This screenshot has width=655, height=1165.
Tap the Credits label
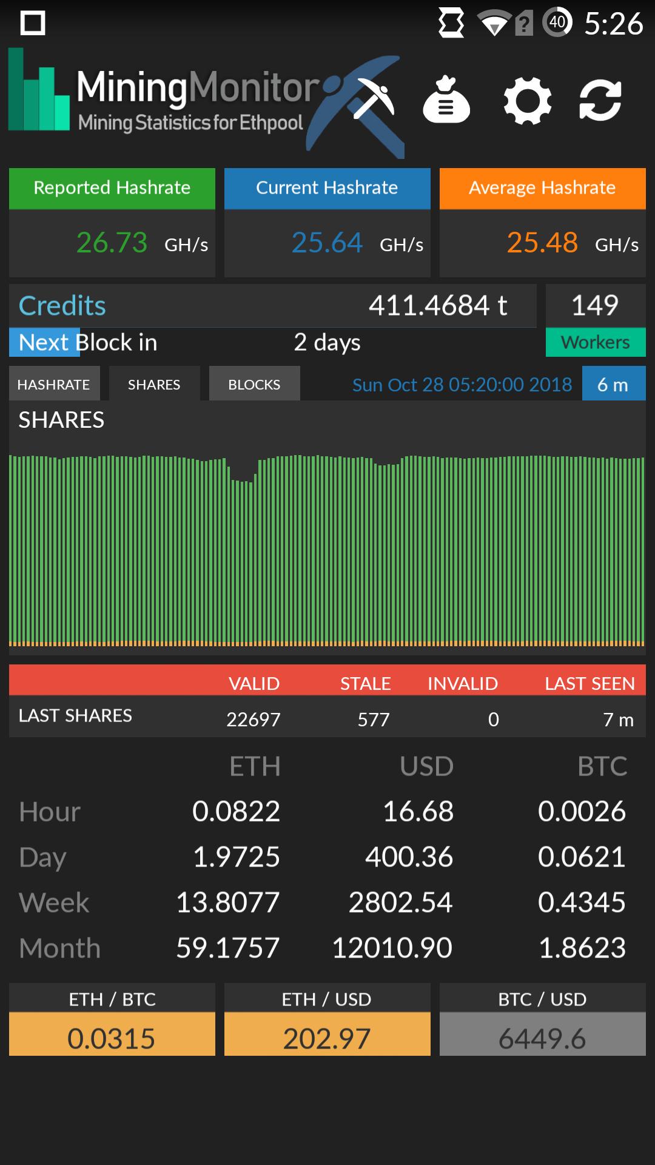[x=62, y=306]
